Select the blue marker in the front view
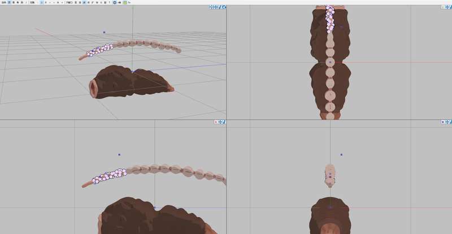This screenshot has height=234, width=452. point(342,154)
